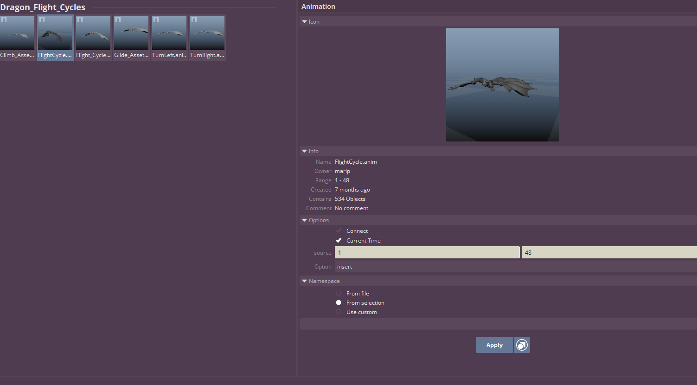This screenshot has width=697, height=385.
Task: Select Use custom namespace radio
Action: click(x=339, y=312)
